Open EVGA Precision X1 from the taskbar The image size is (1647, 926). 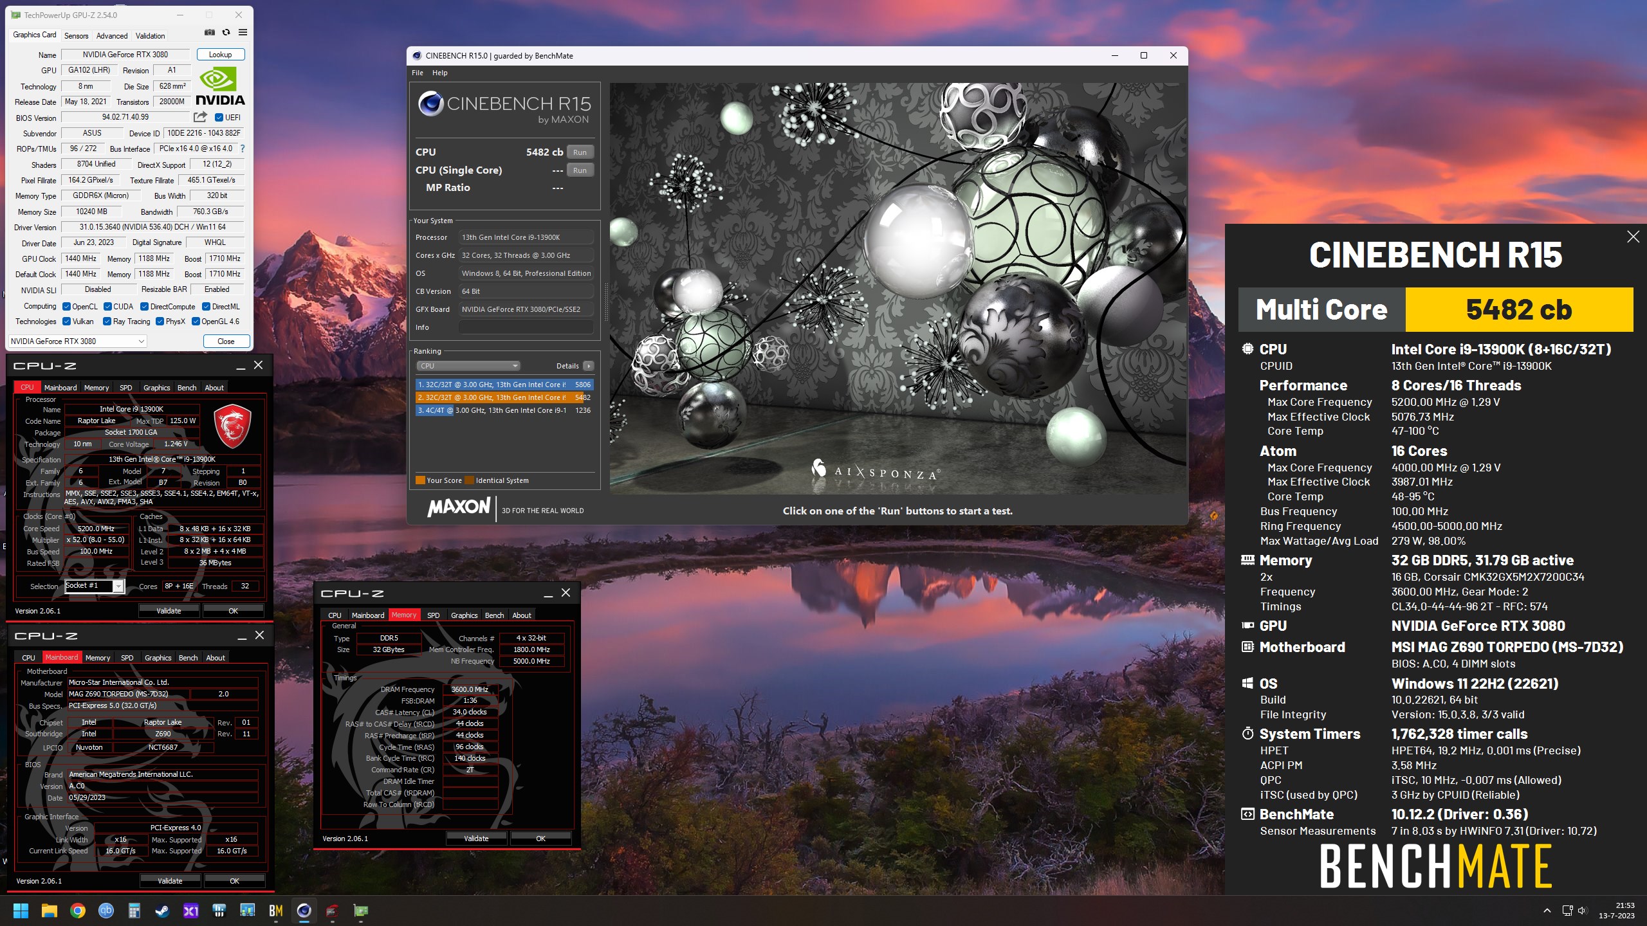[x=191, y=911]
